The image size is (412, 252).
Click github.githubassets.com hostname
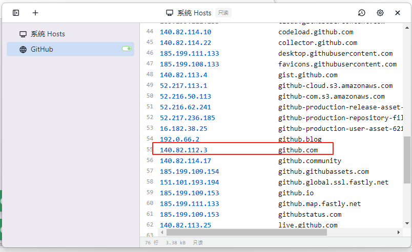(x=323, y=172)
